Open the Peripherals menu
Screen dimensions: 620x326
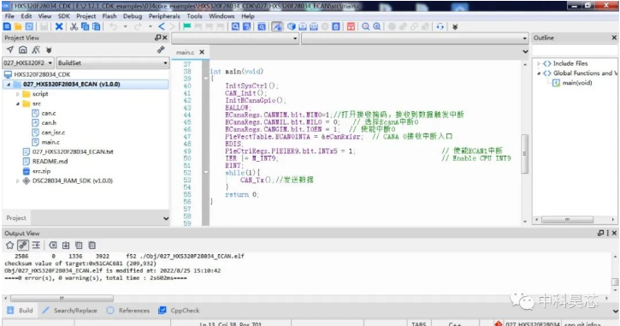[164, 16]
